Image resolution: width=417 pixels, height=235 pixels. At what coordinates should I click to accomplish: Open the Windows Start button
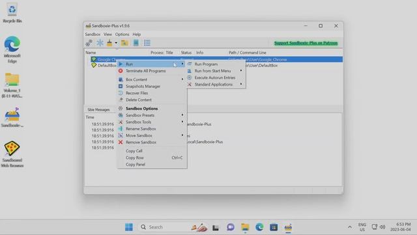129,227
